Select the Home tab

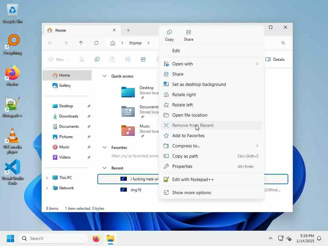[82, 30]
